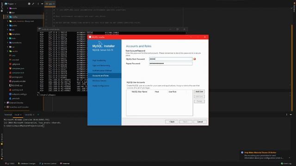Viewport: 296px width, 166px height.
Task: Expand External Libraries in project tree
Action: click(5, 103)
